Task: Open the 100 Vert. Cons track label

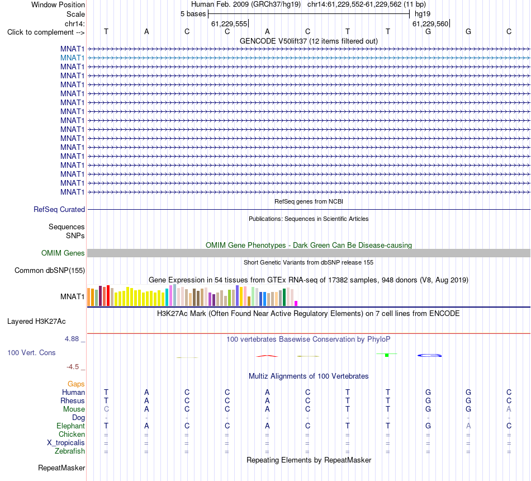Action: (x=31, y=352)
